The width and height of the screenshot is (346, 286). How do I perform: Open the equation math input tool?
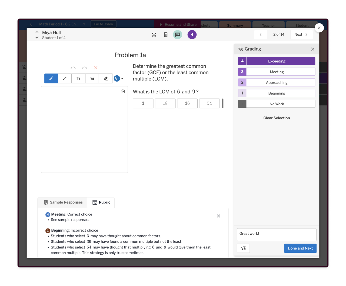coord(92,78)
